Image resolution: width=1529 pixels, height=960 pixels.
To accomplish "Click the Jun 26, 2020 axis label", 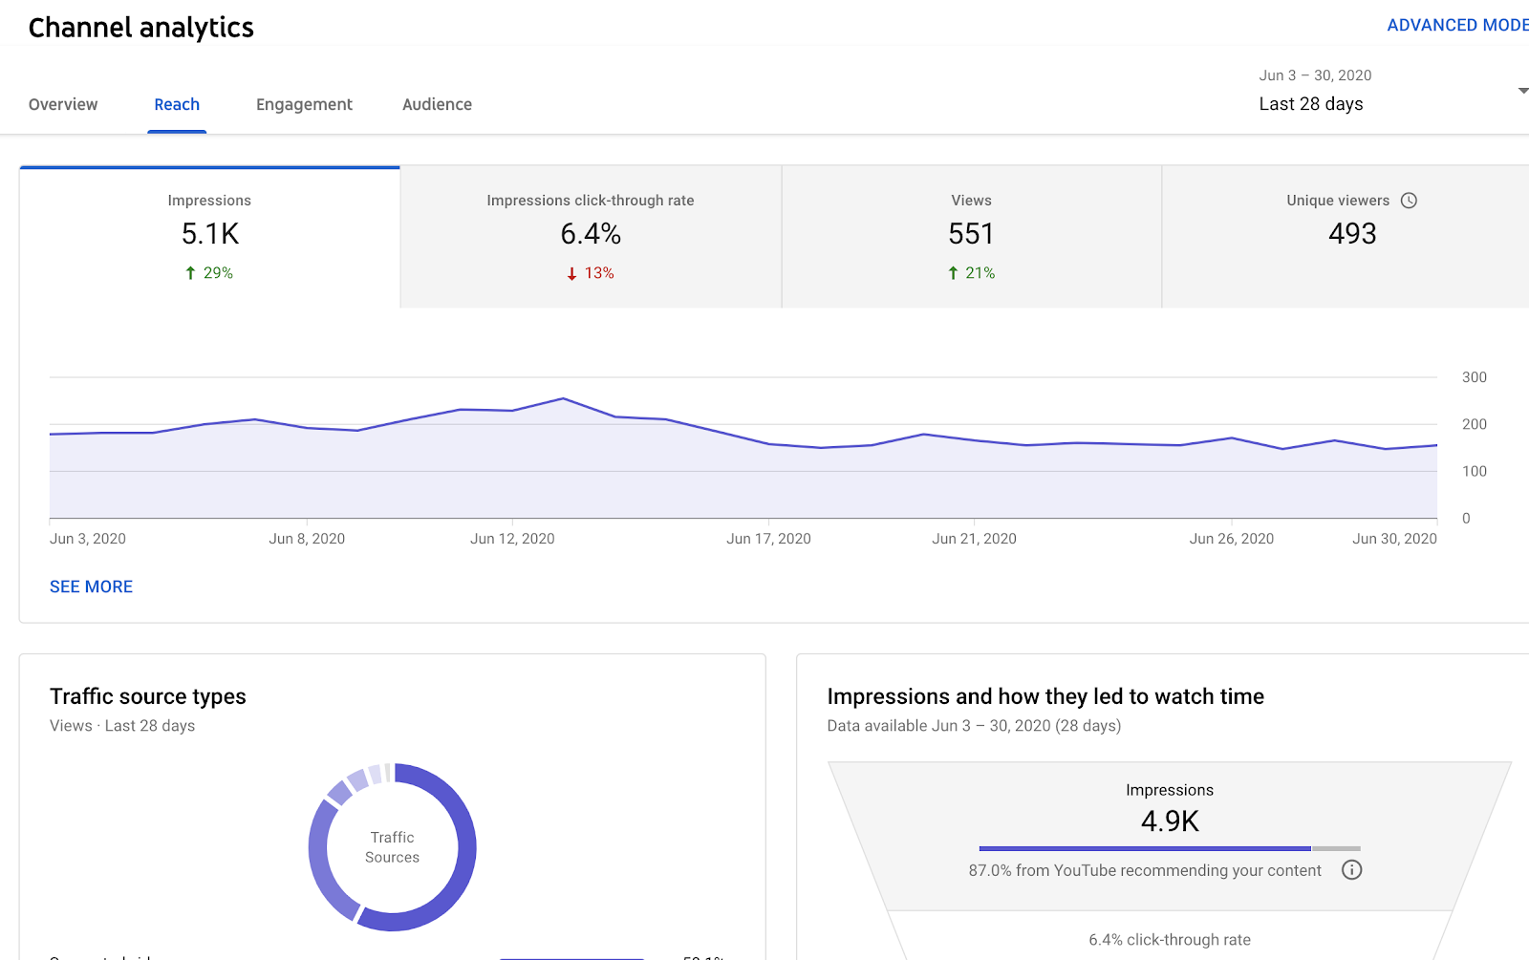I will pyautogui.click(x=1231, y=539).
